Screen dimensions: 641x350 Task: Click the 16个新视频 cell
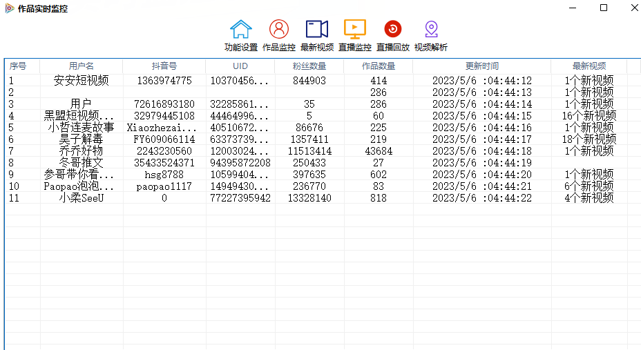pyautogui.click(x=589, y=116)
